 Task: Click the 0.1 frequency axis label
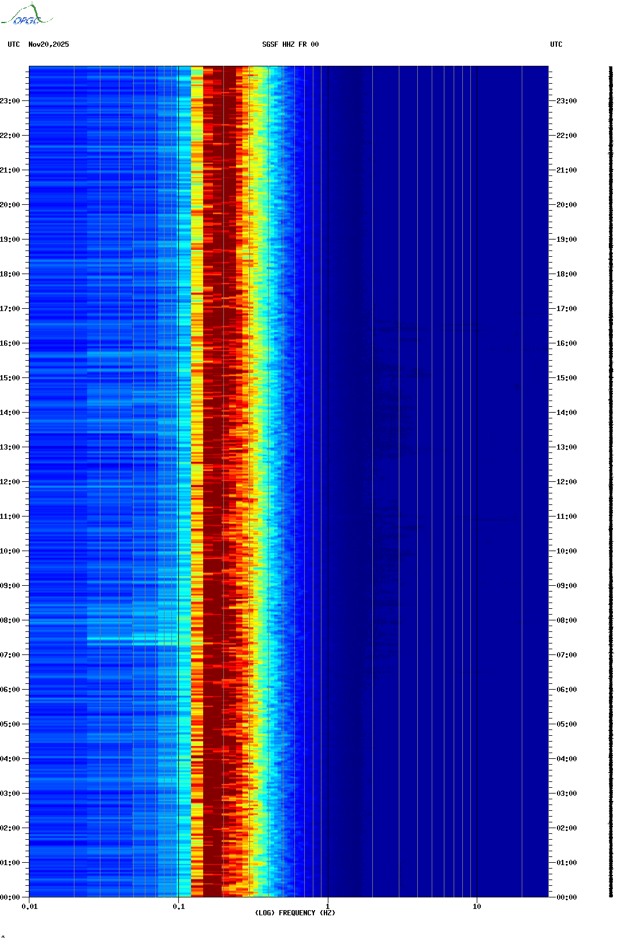178,907
